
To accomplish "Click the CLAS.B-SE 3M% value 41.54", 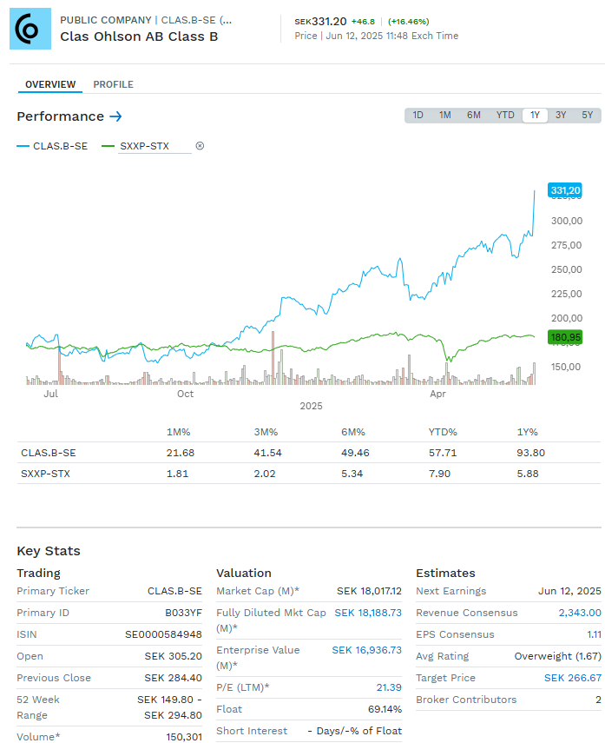I will tap(267, 453).
